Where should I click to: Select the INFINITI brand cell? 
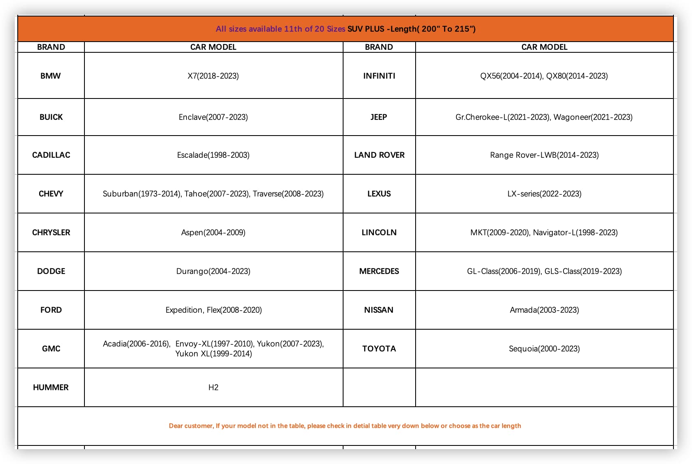coord(379,75)
